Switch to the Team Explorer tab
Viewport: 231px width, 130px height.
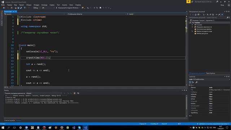click(x=210, y=73)
